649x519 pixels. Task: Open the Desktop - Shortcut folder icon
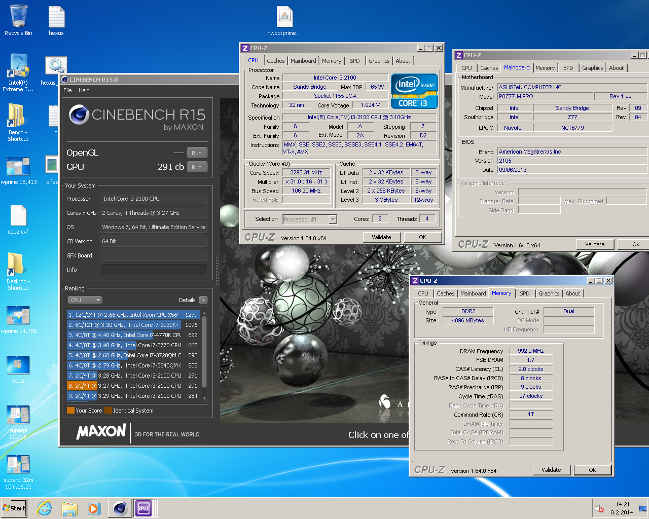pos(18,271)
